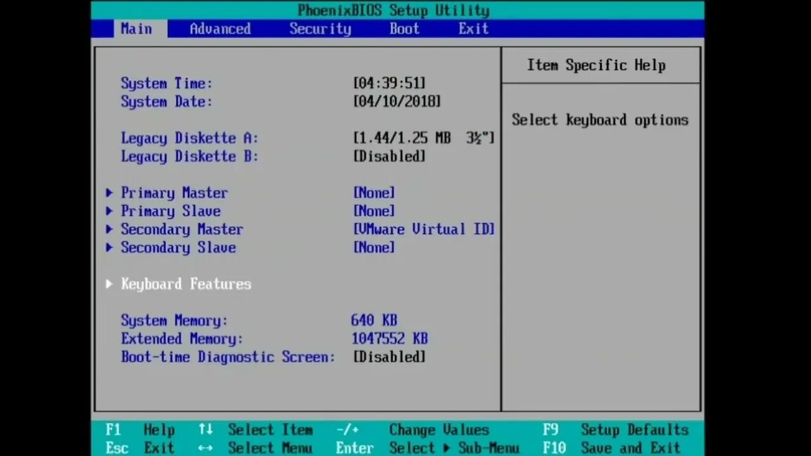Screen dimensions: 811x456
Task: Click the VMware Virtual ID value
Action: (424, 229)
